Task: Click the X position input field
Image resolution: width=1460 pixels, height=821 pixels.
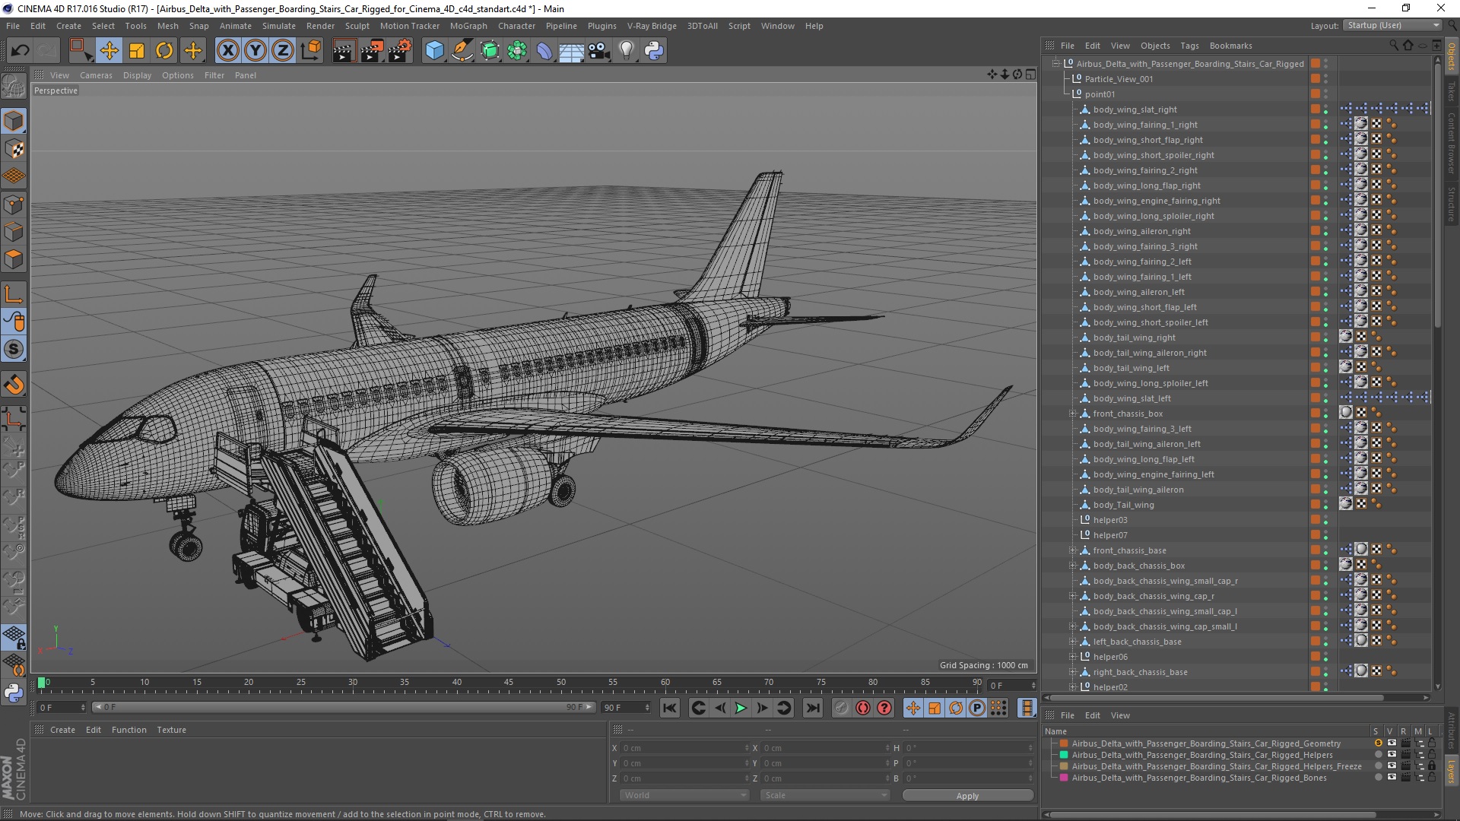Action: (x=684, y=748)
